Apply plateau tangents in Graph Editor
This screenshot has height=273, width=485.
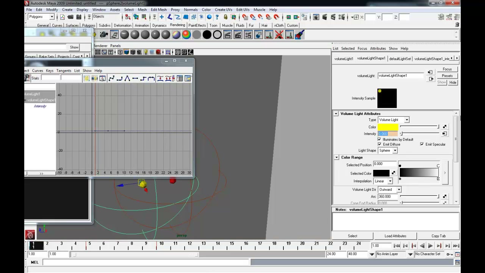151,78
